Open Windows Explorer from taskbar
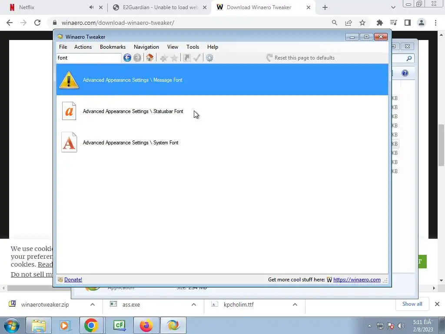The width and height of the screenshot is (445, 334). coord(39,325)
